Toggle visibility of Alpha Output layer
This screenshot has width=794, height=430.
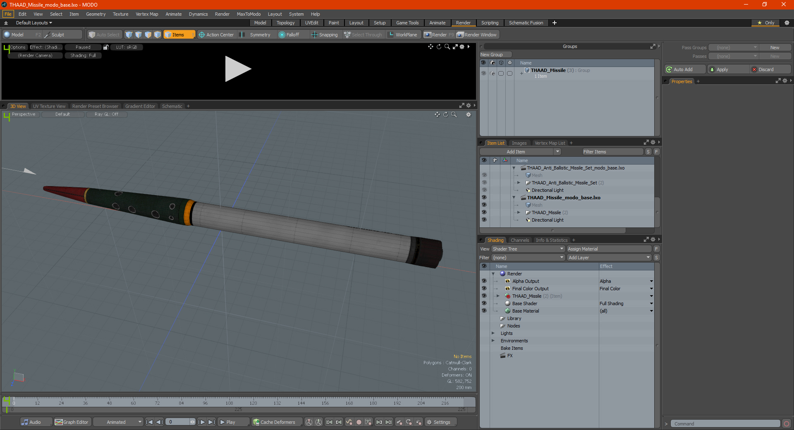(484, 281)
